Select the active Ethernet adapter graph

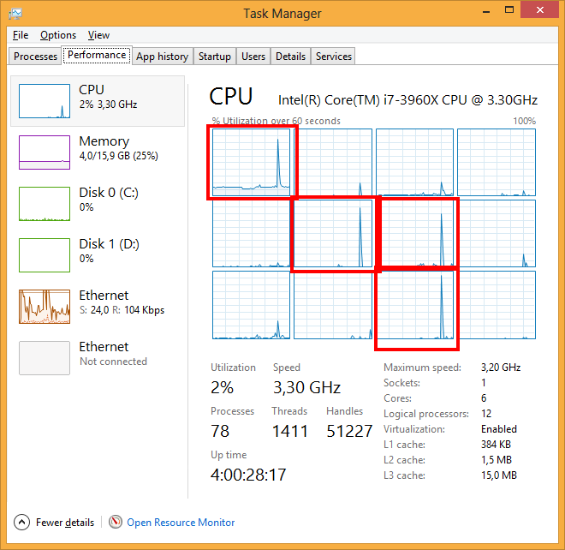pos(45,307)
